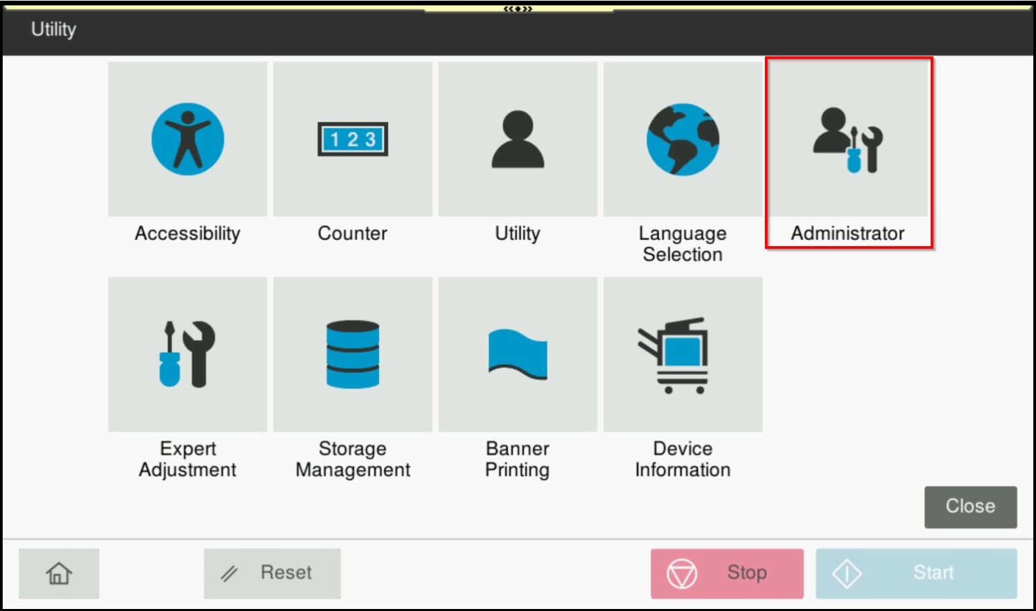Viewport: 1036px width, 611px height.
Task: Tap the 123 counter display graphic
Action: [352, 138]
